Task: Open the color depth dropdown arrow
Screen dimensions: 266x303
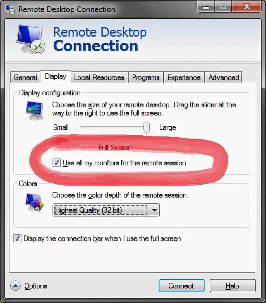Action: [x=154, y=210]
